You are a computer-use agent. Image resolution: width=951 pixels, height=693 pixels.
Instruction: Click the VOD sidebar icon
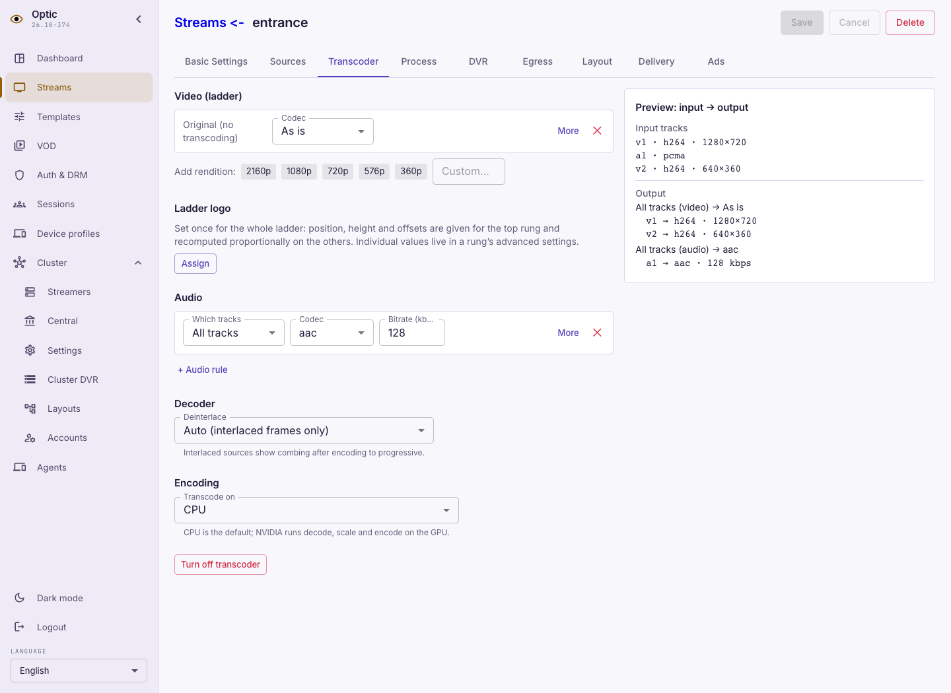[x=20, y=146]
